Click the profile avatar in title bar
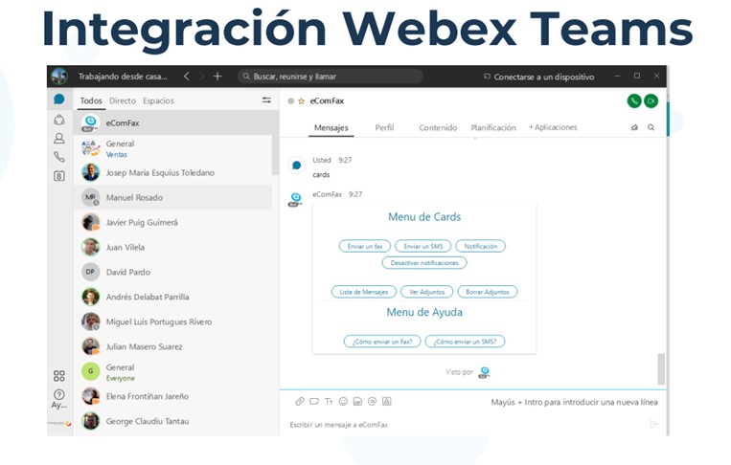The height and width of the screenshot is (465, 731). click(x=59, y=76)
